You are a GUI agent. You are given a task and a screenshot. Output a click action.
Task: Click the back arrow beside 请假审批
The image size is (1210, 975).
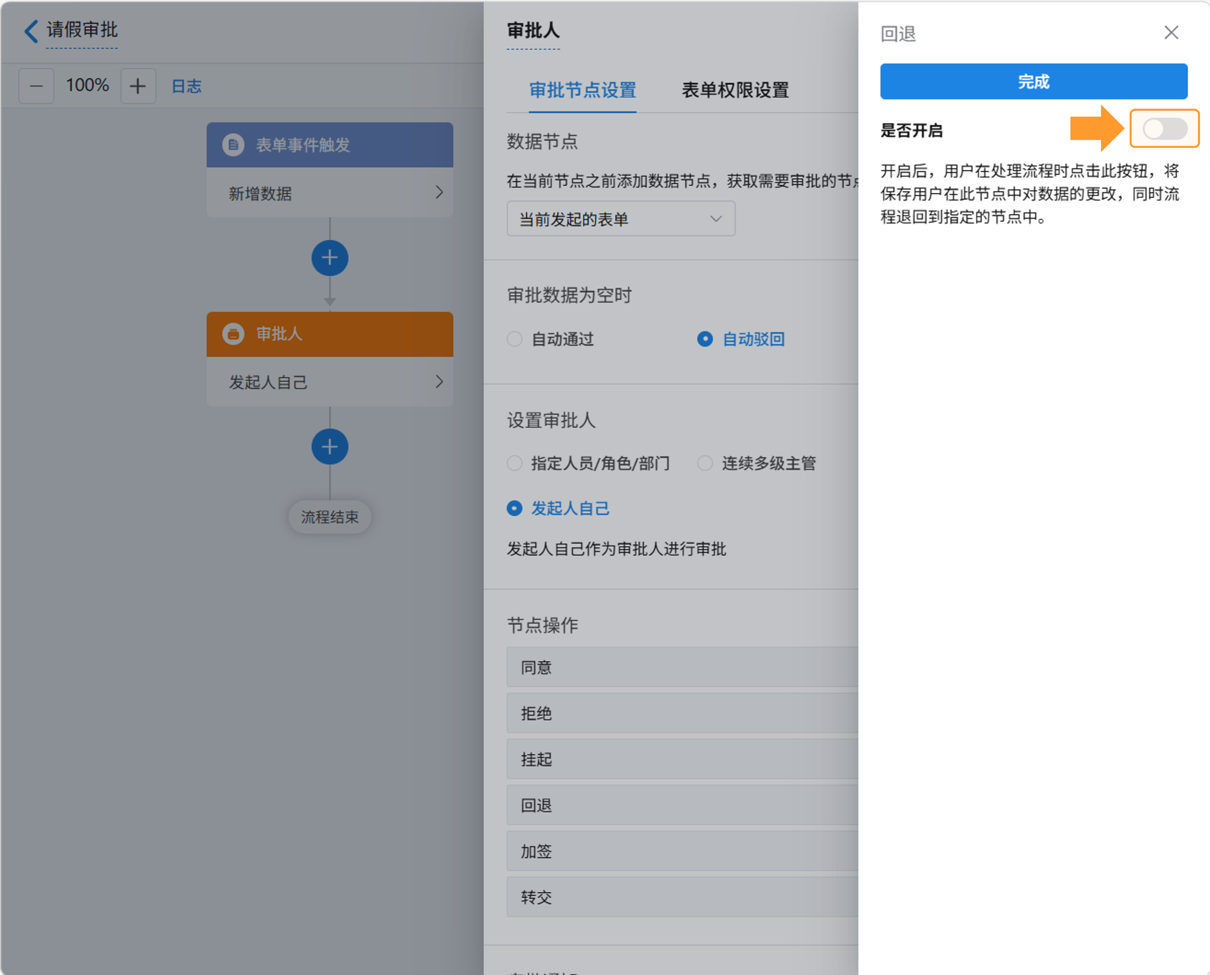point(32,31)
